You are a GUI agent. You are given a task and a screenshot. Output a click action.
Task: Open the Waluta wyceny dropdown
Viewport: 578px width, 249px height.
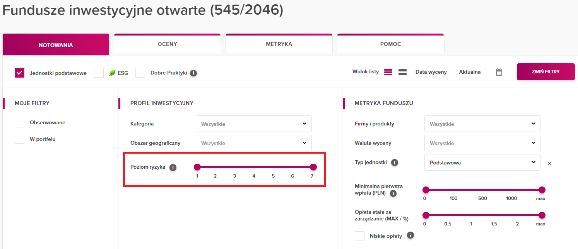point(482,143)
